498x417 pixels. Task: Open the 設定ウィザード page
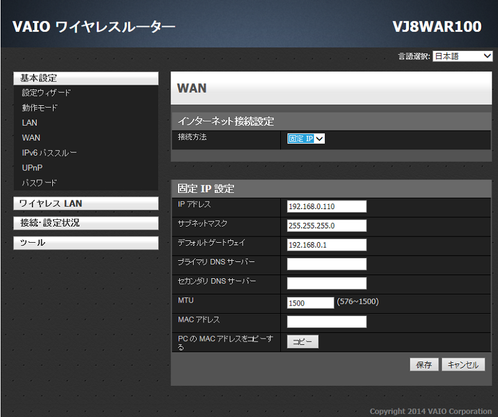pyautogui.click(x=46, y=93)
